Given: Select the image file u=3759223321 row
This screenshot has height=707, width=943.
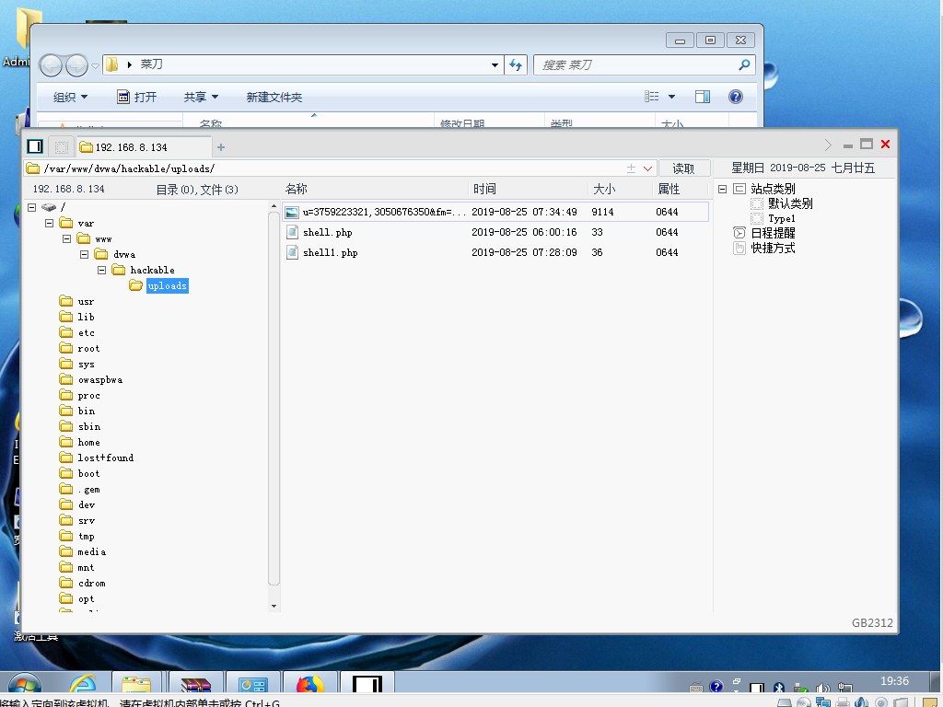Looking at the screenshot, I should pyautogui.click(x=495, y=212).
